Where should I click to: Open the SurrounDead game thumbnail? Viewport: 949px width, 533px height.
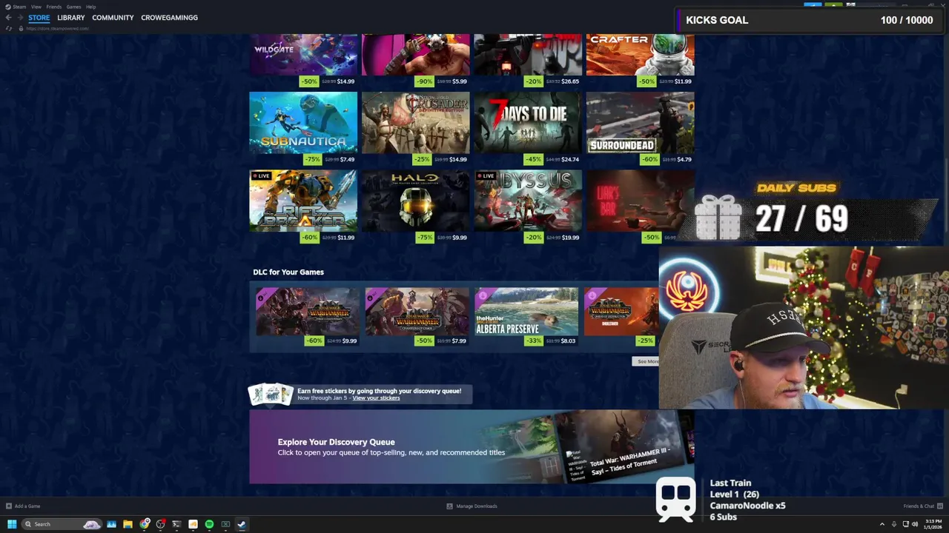pos(641,123)
